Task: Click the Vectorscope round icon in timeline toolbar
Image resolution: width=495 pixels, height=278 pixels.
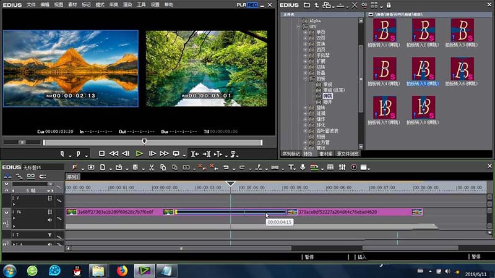Action: coord(354,167)
